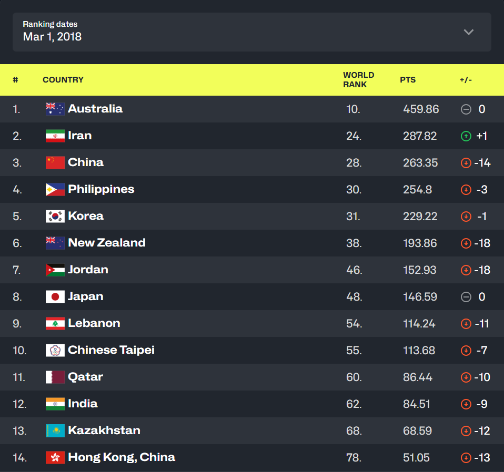Click the Jordan flag icon
Screen dimensions: 504x472
(55, 270)
